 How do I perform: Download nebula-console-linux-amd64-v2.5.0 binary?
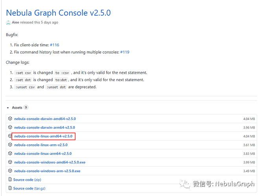coord(43,136)
